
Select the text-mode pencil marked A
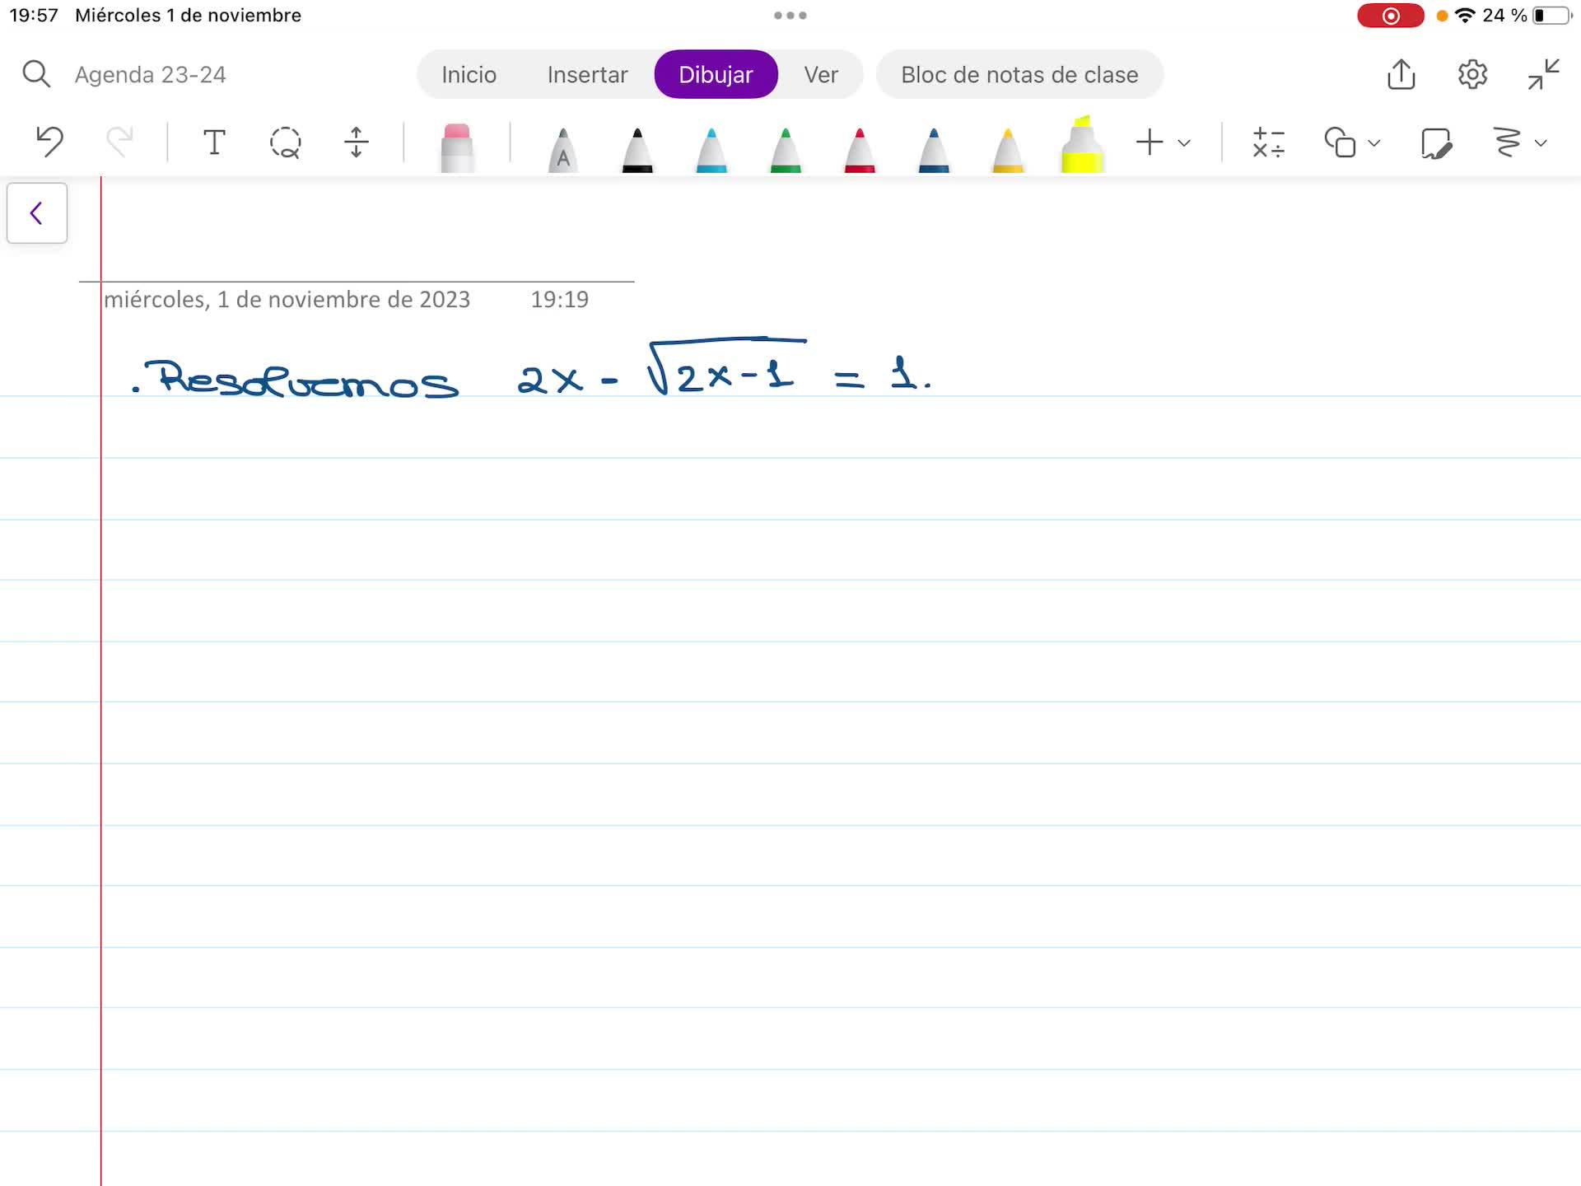tap(562, 150)
